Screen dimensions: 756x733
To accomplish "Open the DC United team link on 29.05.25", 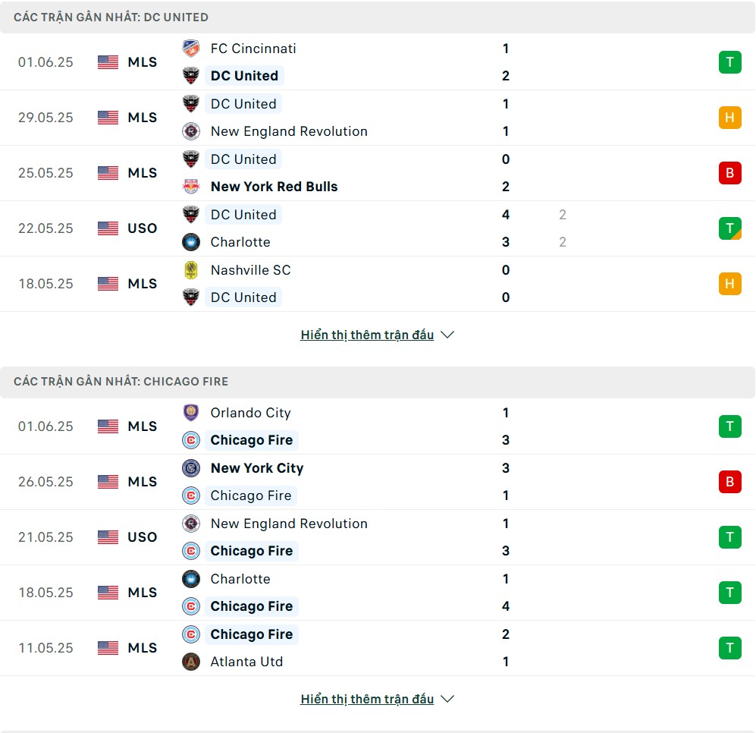I will pos(243,104).
